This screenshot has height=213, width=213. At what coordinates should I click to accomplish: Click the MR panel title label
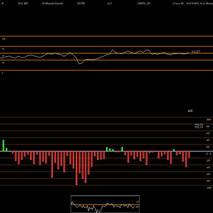pyautogui.click(x=190, y=111)
